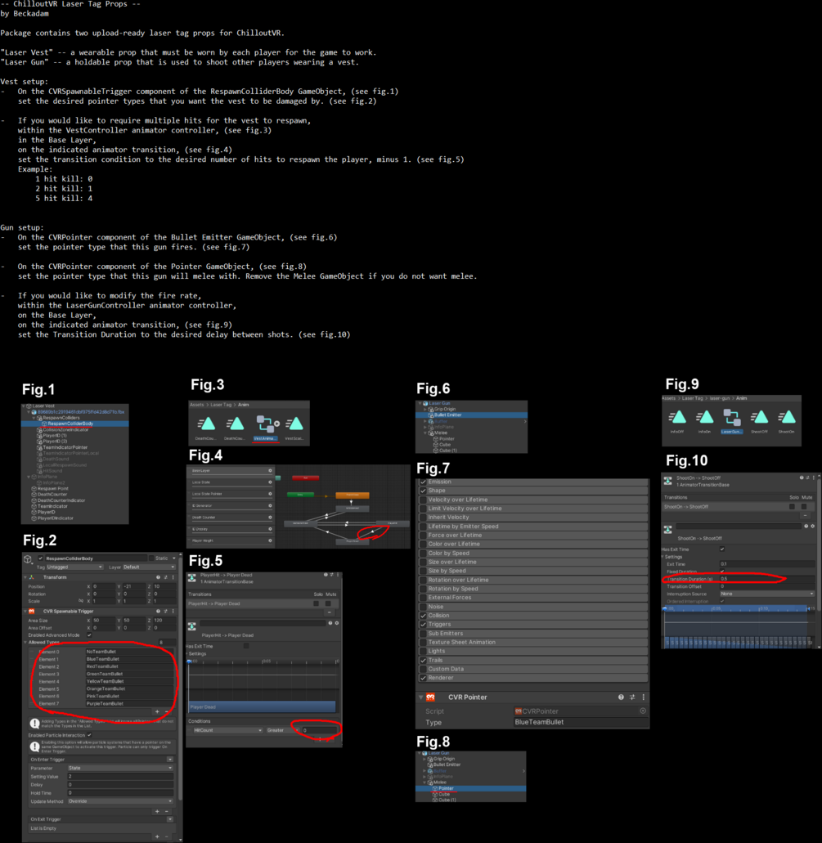Image resolution: width=822 pixels, height=843 pixels.
Task: Click the CVR Pointer Type BlueTeamBullet field
Action: (581, 722)
